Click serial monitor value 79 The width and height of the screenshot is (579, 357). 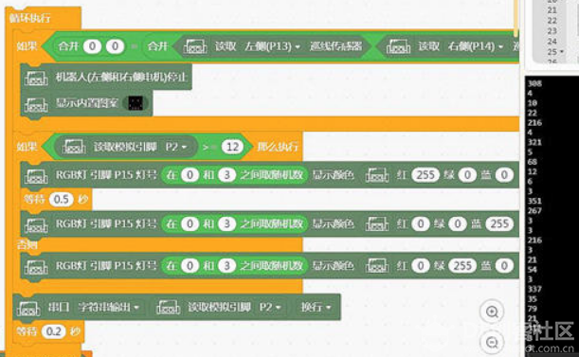[x=533, y=309]
